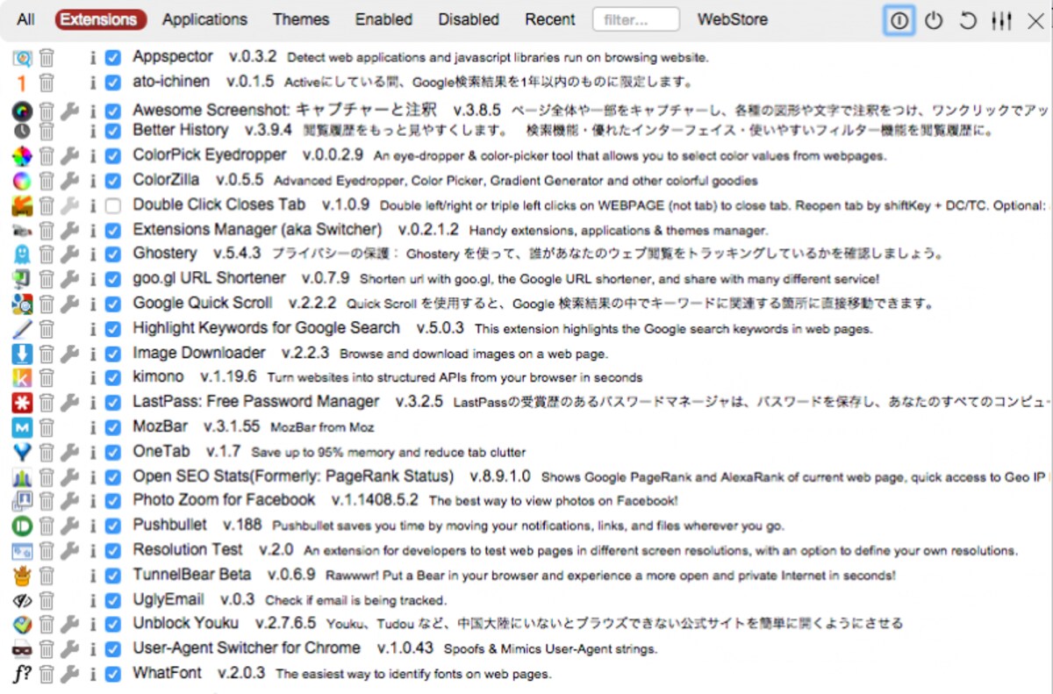Screen dimensions: 1053x694
Task: View info for Google Quick Scroll
Action: 93,304
